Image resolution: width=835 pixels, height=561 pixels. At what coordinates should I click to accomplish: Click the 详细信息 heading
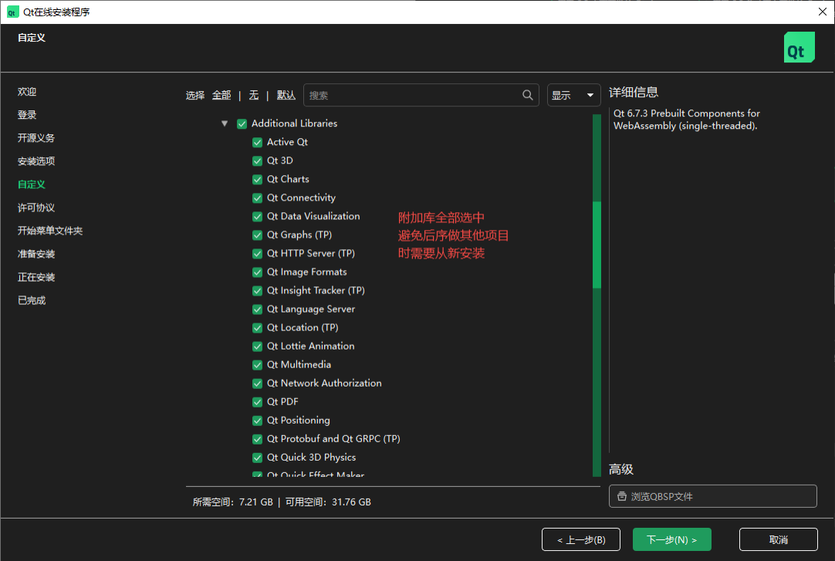[633, 92]
